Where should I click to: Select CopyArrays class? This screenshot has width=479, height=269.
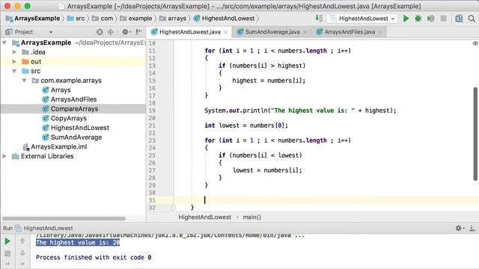coord(68,118)
